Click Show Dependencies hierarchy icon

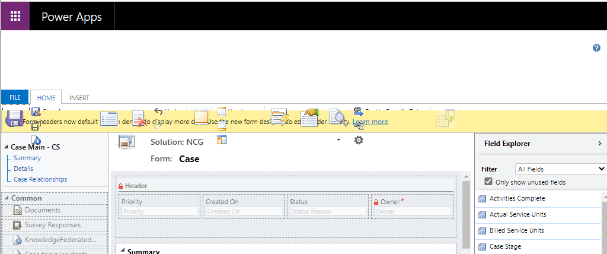click(357, 126)
